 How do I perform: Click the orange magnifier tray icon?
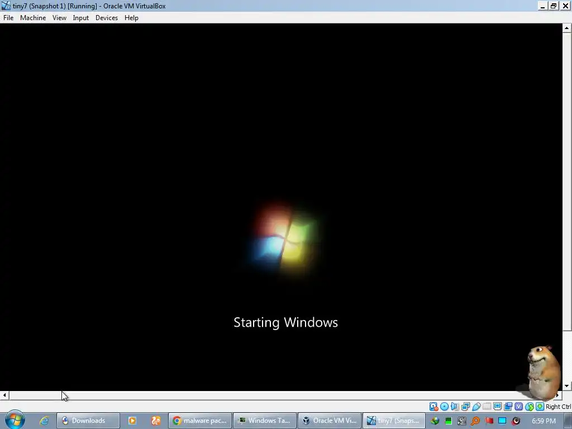(x=475, y=421)
